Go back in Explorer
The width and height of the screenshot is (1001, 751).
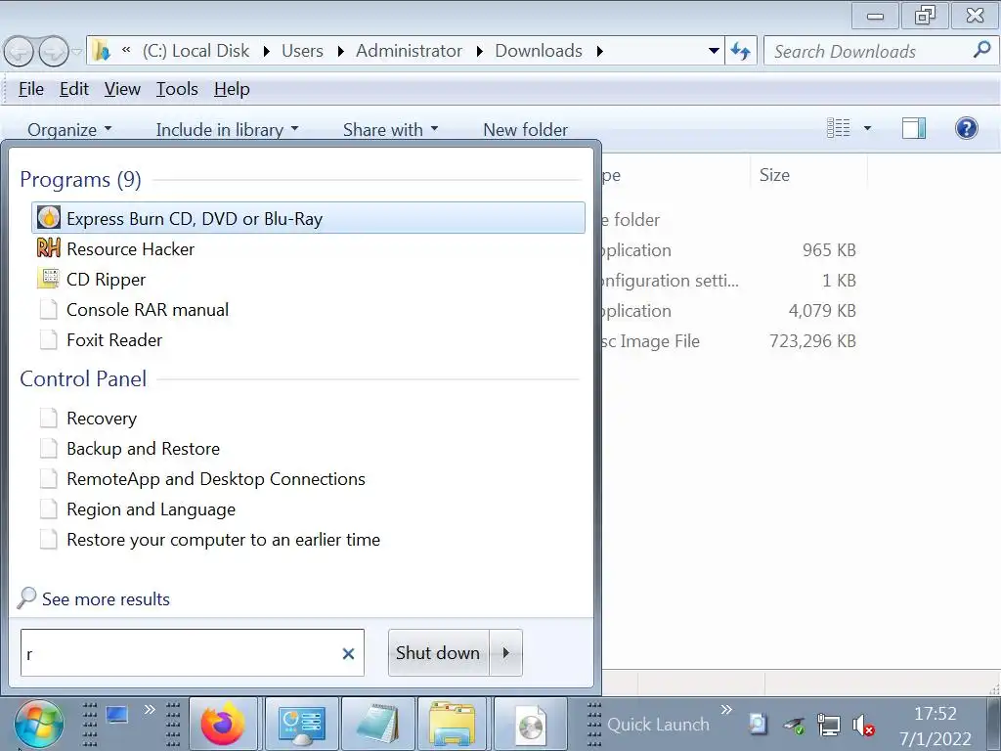tap(20, 52)
